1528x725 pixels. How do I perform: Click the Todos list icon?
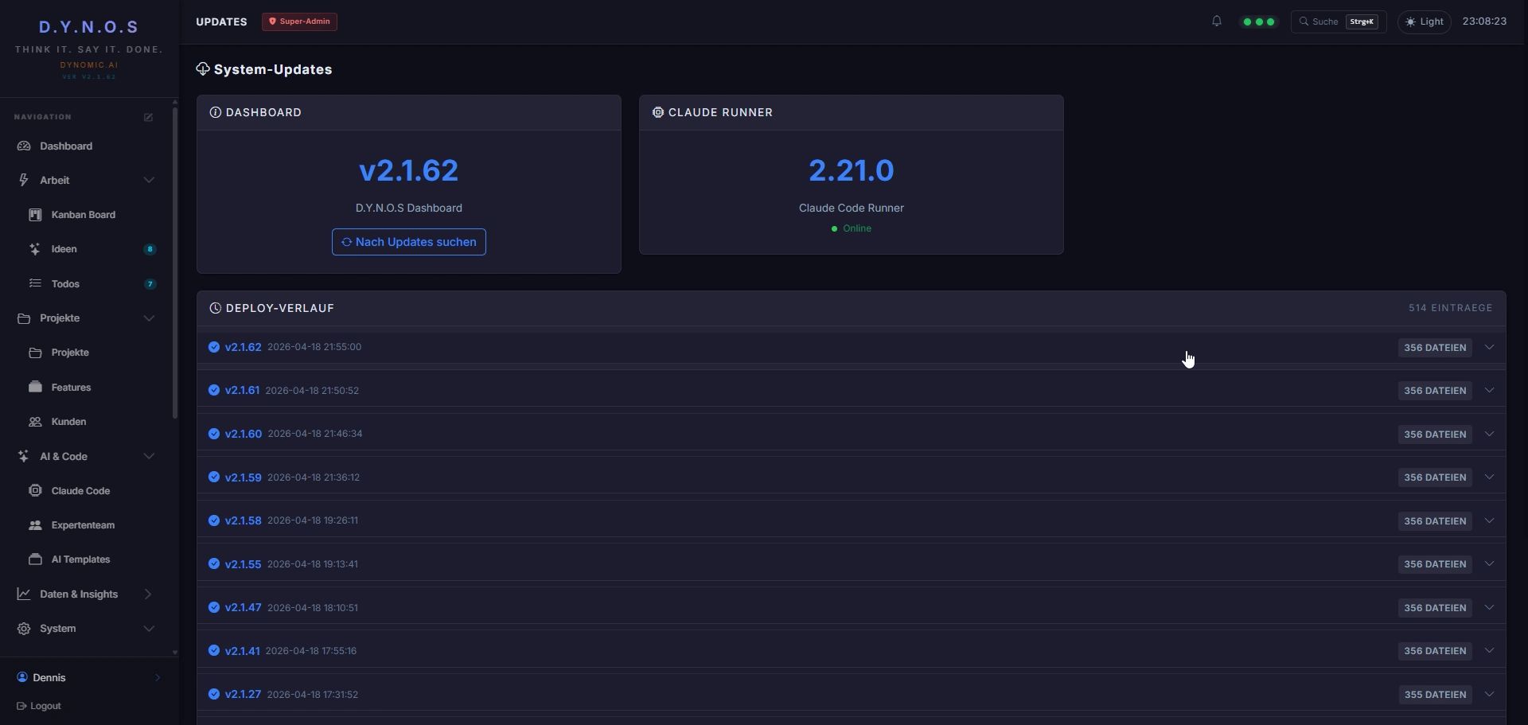[x=35, y=284]
